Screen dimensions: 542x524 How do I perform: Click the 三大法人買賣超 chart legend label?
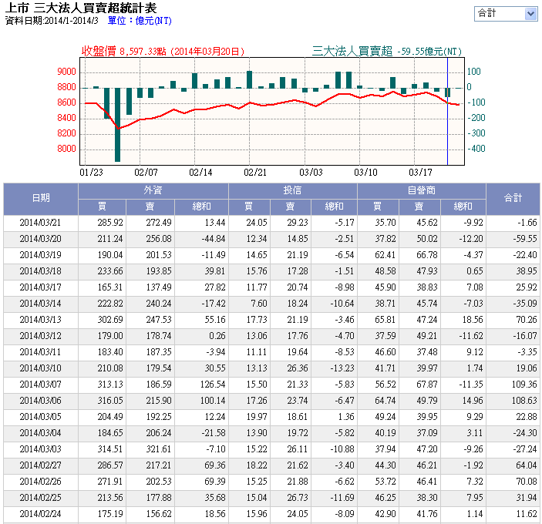[352, 51]
